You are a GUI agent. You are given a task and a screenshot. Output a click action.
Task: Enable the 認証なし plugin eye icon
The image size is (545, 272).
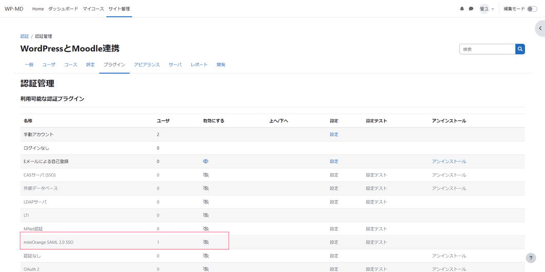[206, 256]
